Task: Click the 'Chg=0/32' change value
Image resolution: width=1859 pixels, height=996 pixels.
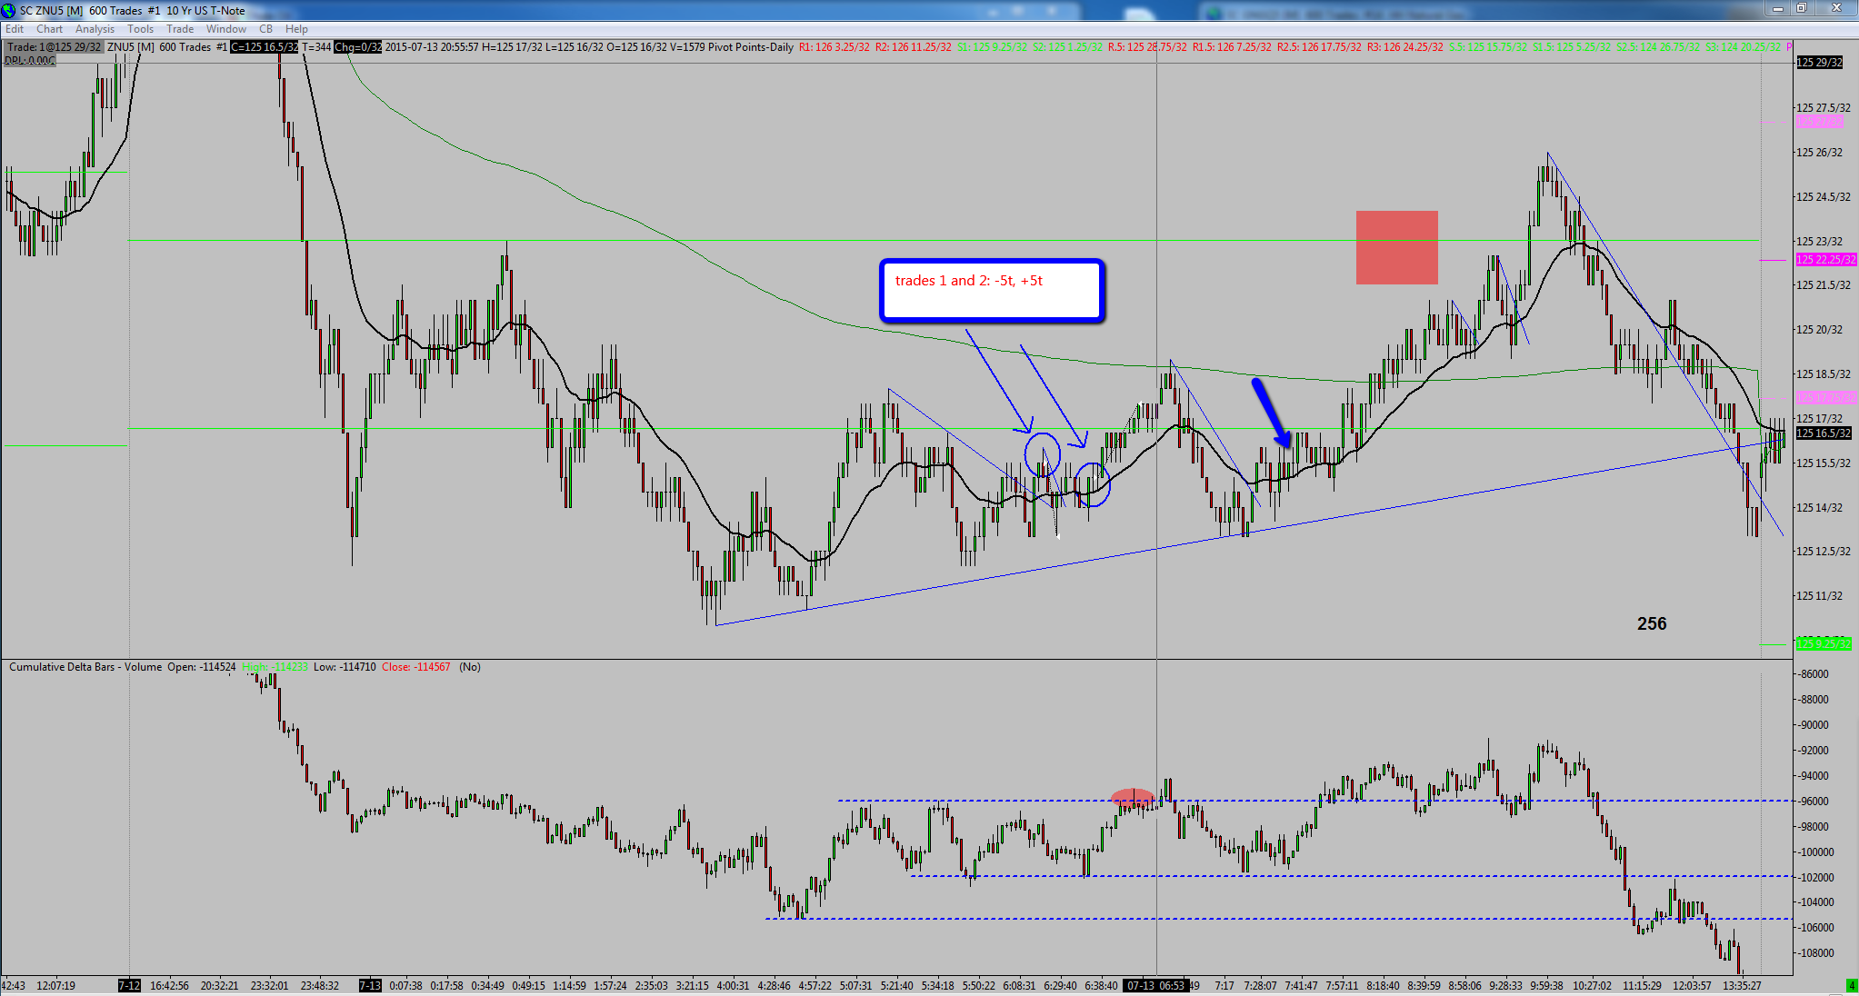Action: click(x=358, y=47)
